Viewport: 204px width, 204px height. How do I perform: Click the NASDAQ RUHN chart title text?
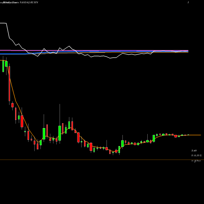pyautogui.click(x=29, y=2)
